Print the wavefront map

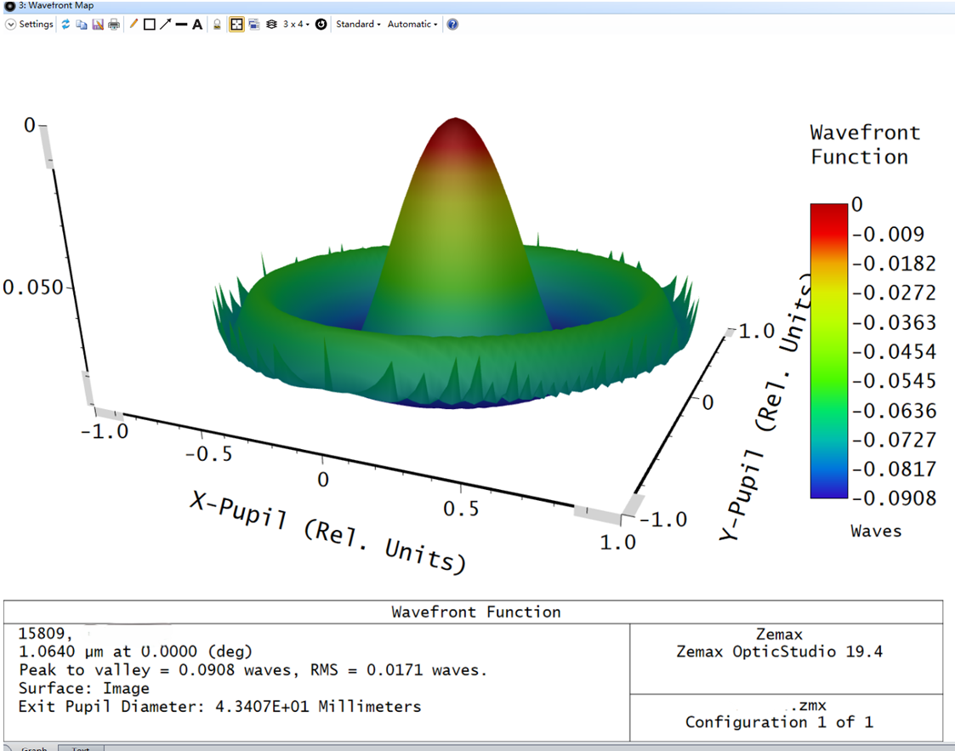[x=113, y=24]
